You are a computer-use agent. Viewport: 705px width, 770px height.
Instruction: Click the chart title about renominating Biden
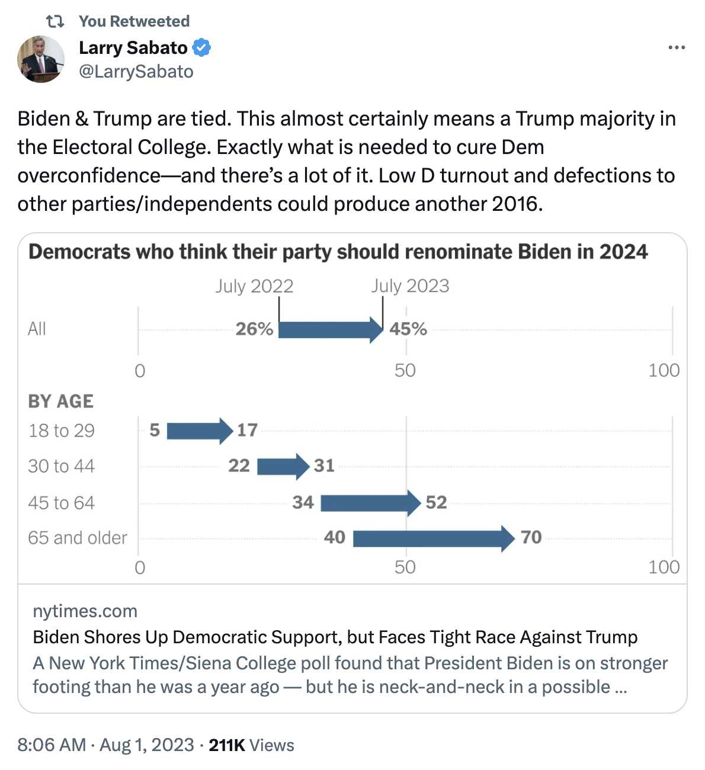(x=338, y=252)
